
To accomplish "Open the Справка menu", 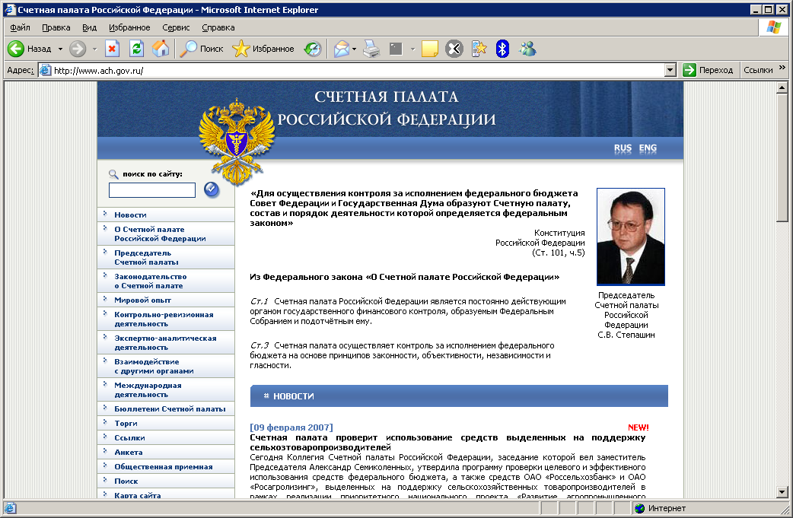I will tap(218, 27).
